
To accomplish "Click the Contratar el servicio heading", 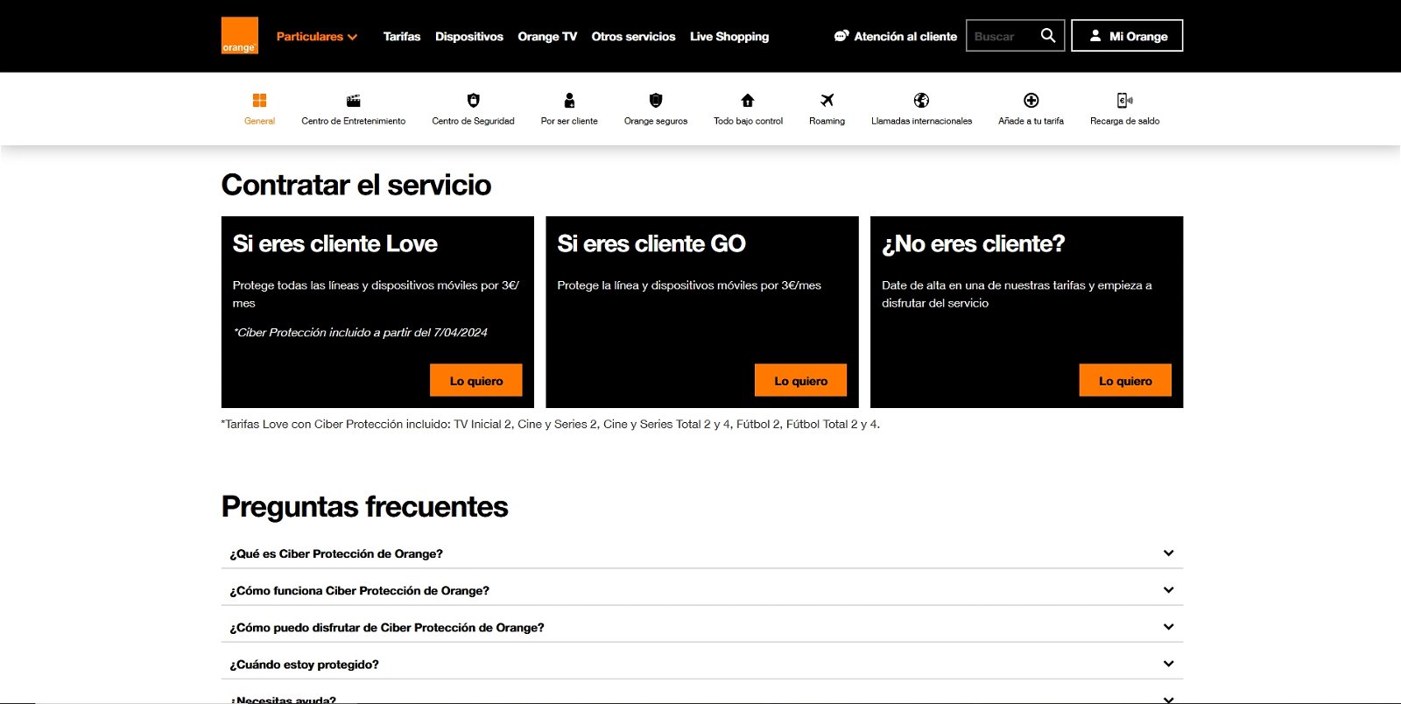I will (356, 185).
